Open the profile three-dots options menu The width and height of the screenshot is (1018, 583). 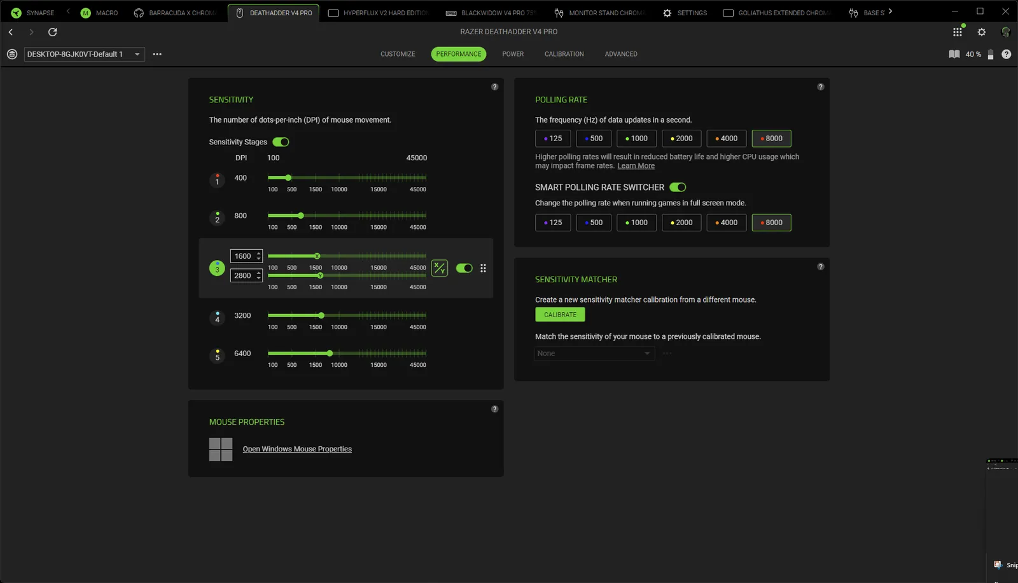pyautogui.click(x=157, y=54)
